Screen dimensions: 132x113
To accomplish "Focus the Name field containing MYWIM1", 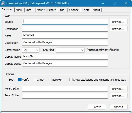I will [x=65, y=36].
